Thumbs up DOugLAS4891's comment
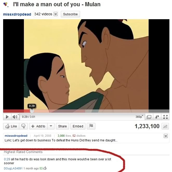The width and height of the screenshot is (172, 172). (x=45, y=168)
